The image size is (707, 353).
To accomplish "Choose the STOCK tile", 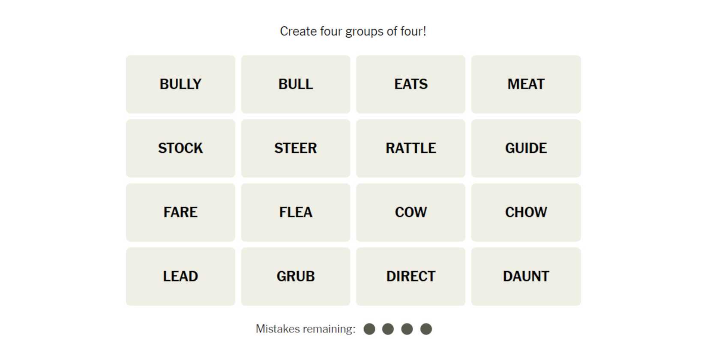I will coord(180,148).
